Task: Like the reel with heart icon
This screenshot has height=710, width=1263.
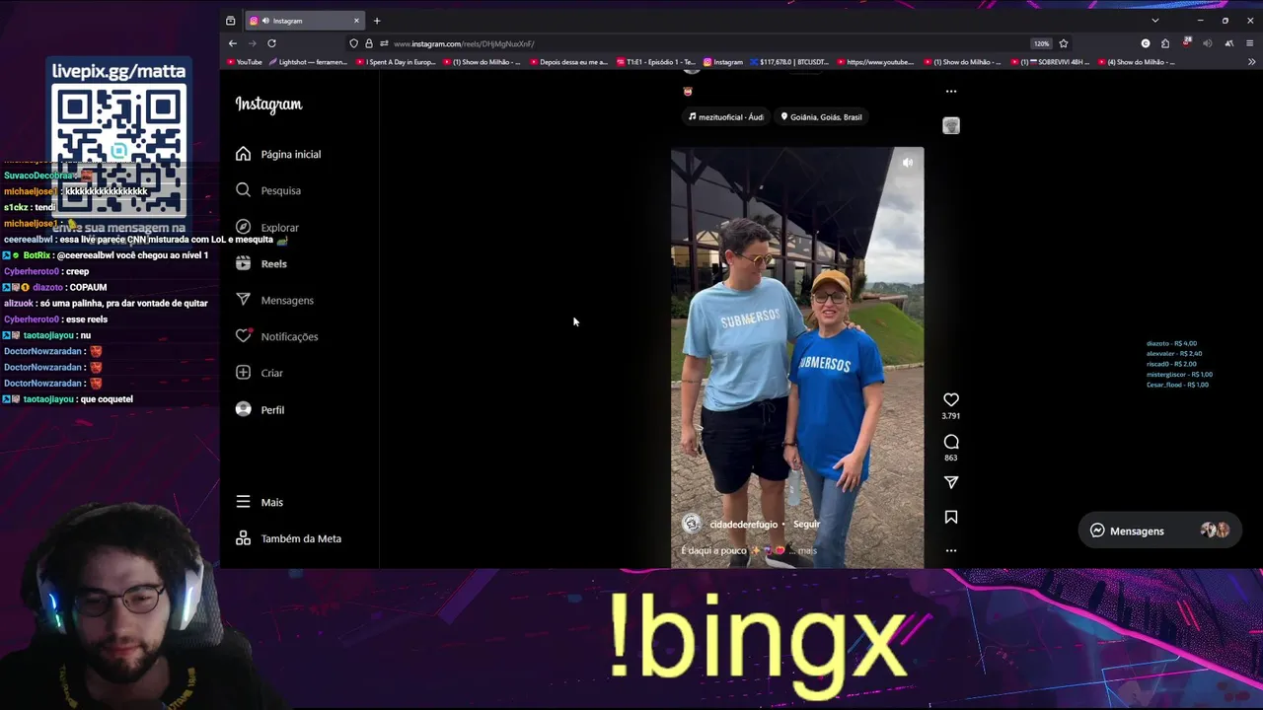Action: [x=951, y=399]
